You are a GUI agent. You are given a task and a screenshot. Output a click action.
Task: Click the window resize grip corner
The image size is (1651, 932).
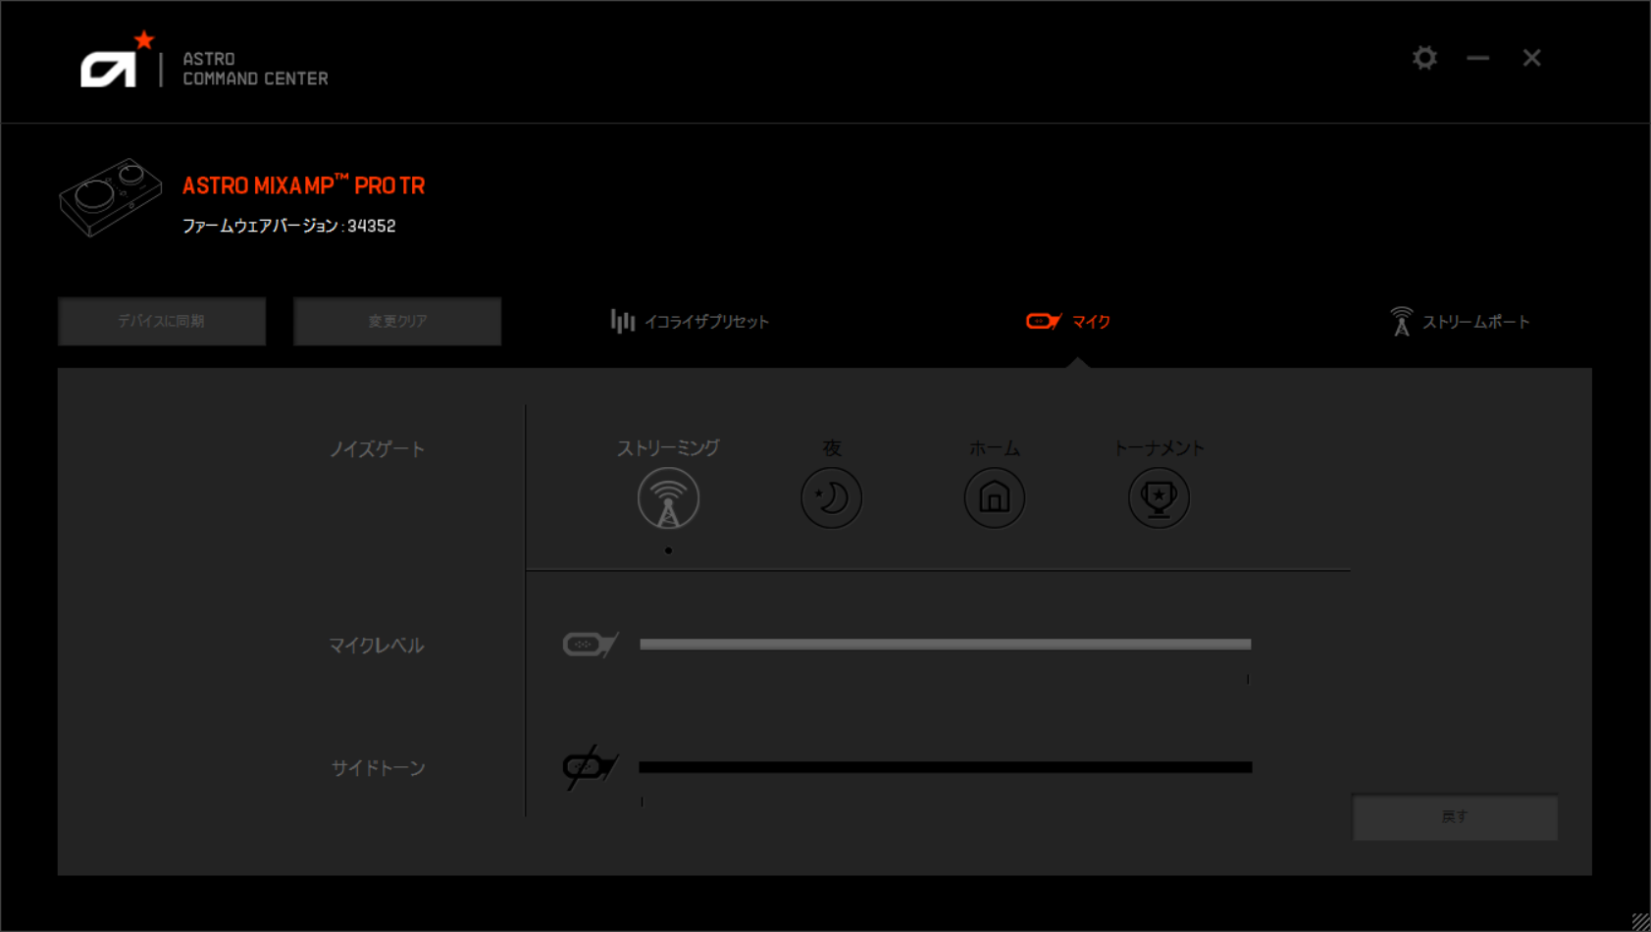pos(1640,921)
